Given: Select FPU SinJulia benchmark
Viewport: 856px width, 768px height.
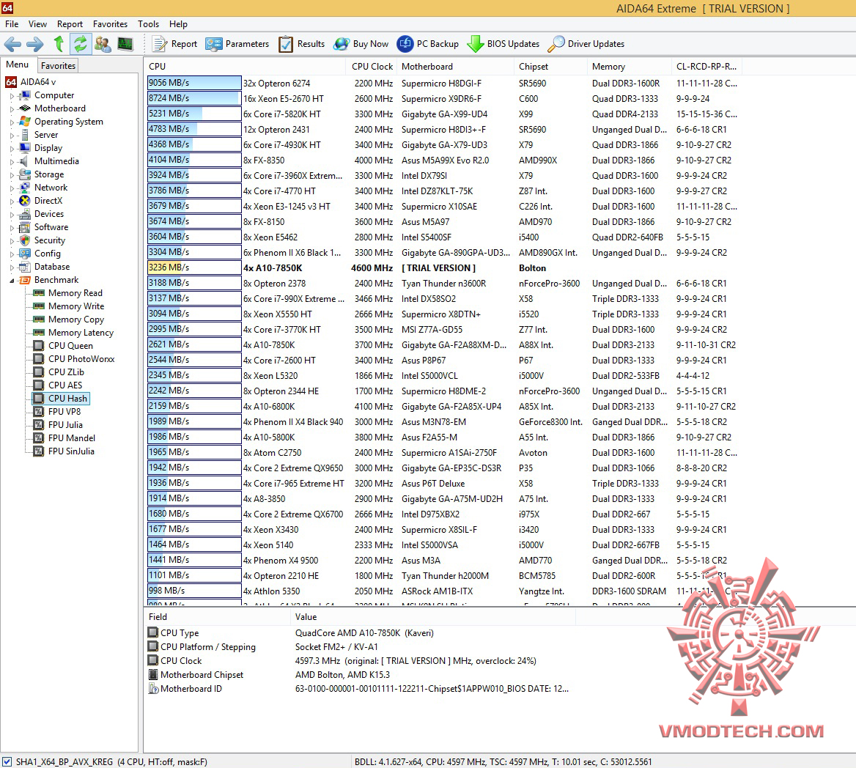Looking at the screenshot, I should coord(71,451).
